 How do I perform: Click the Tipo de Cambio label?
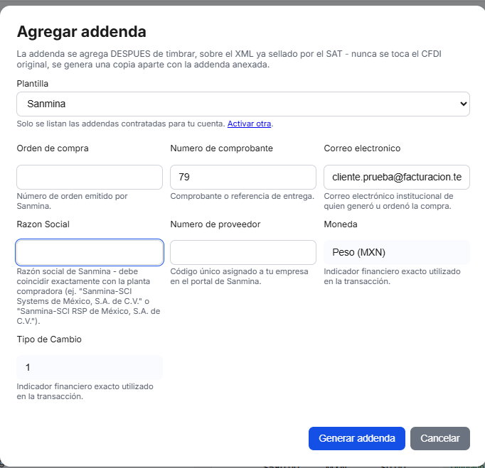tap(49, 339)
